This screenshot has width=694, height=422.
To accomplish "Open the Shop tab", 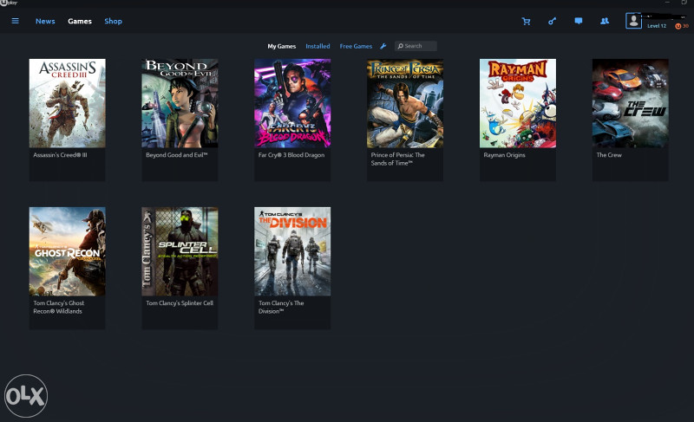I will 113,21.
